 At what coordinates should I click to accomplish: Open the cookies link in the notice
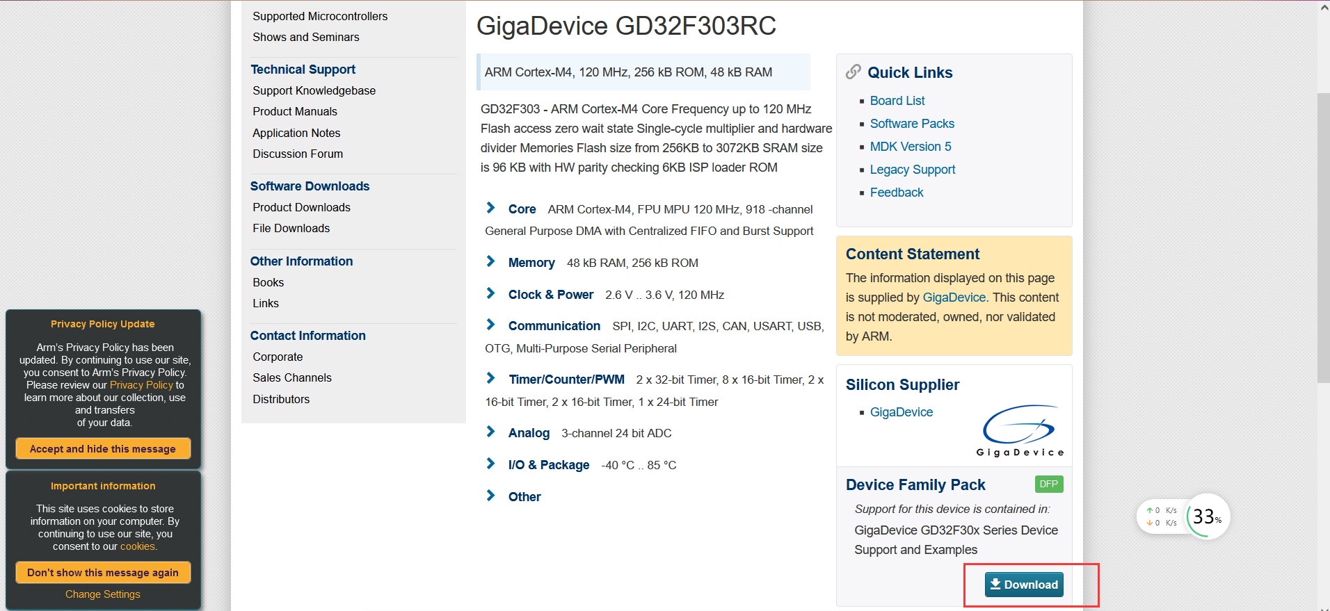click(137, 546)
